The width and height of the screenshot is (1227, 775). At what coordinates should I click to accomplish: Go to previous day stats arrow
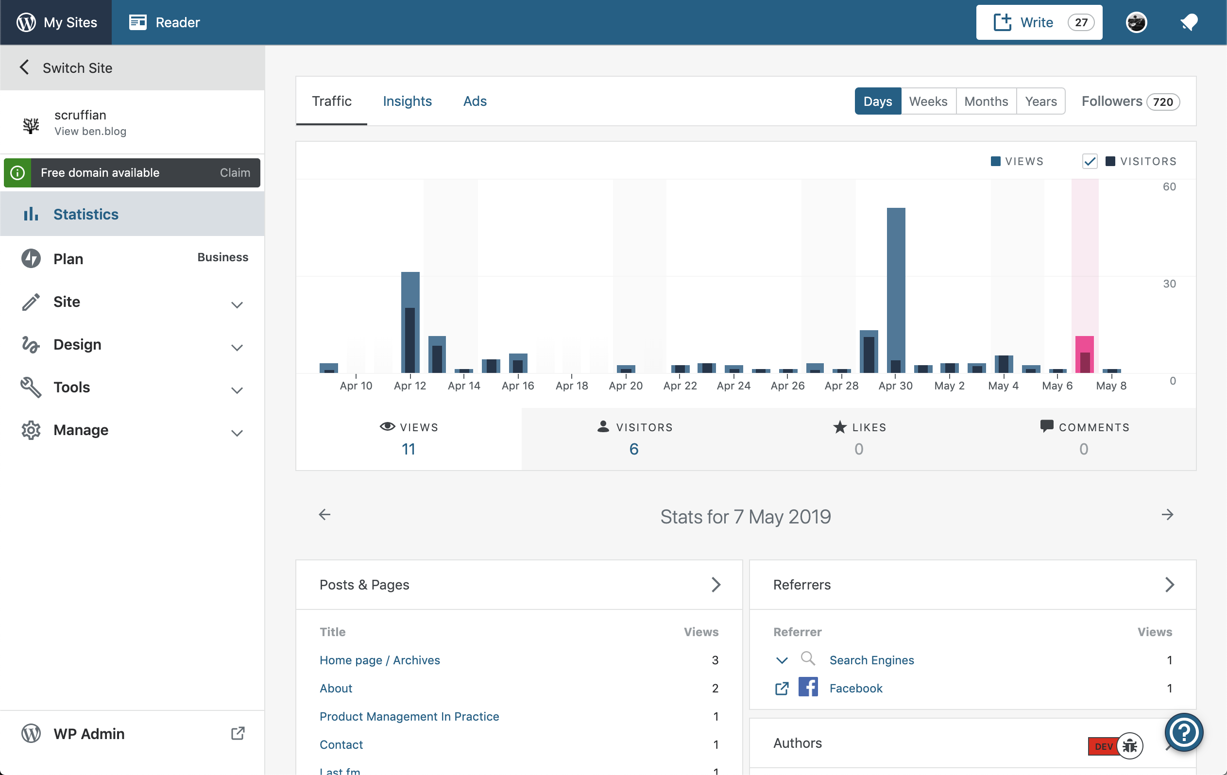[x=324, y=515]
